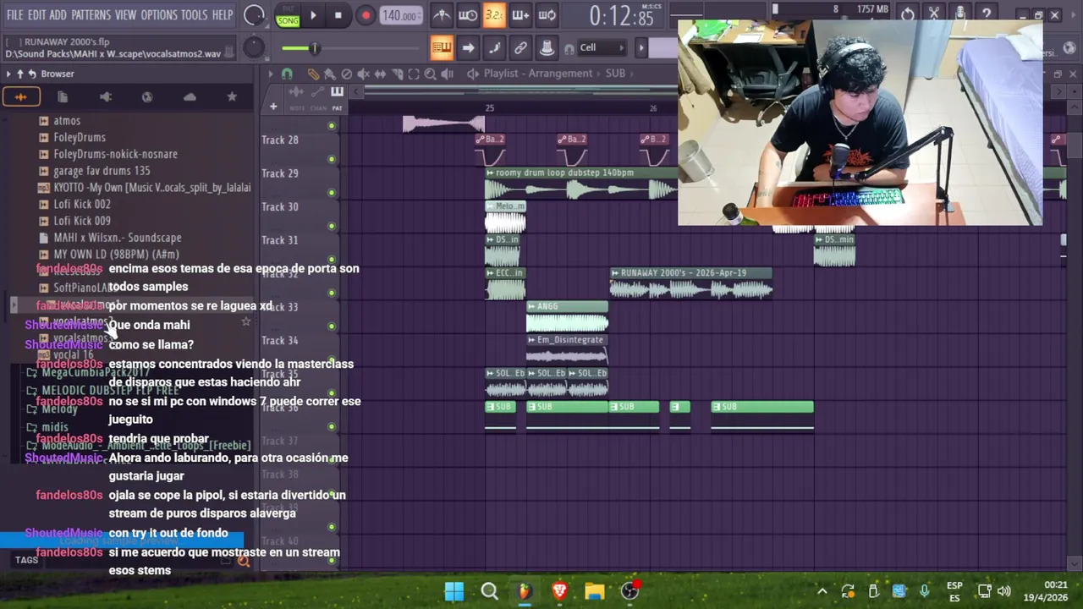
Task: Select the browser online globe tab
Action: coord(147,97)
